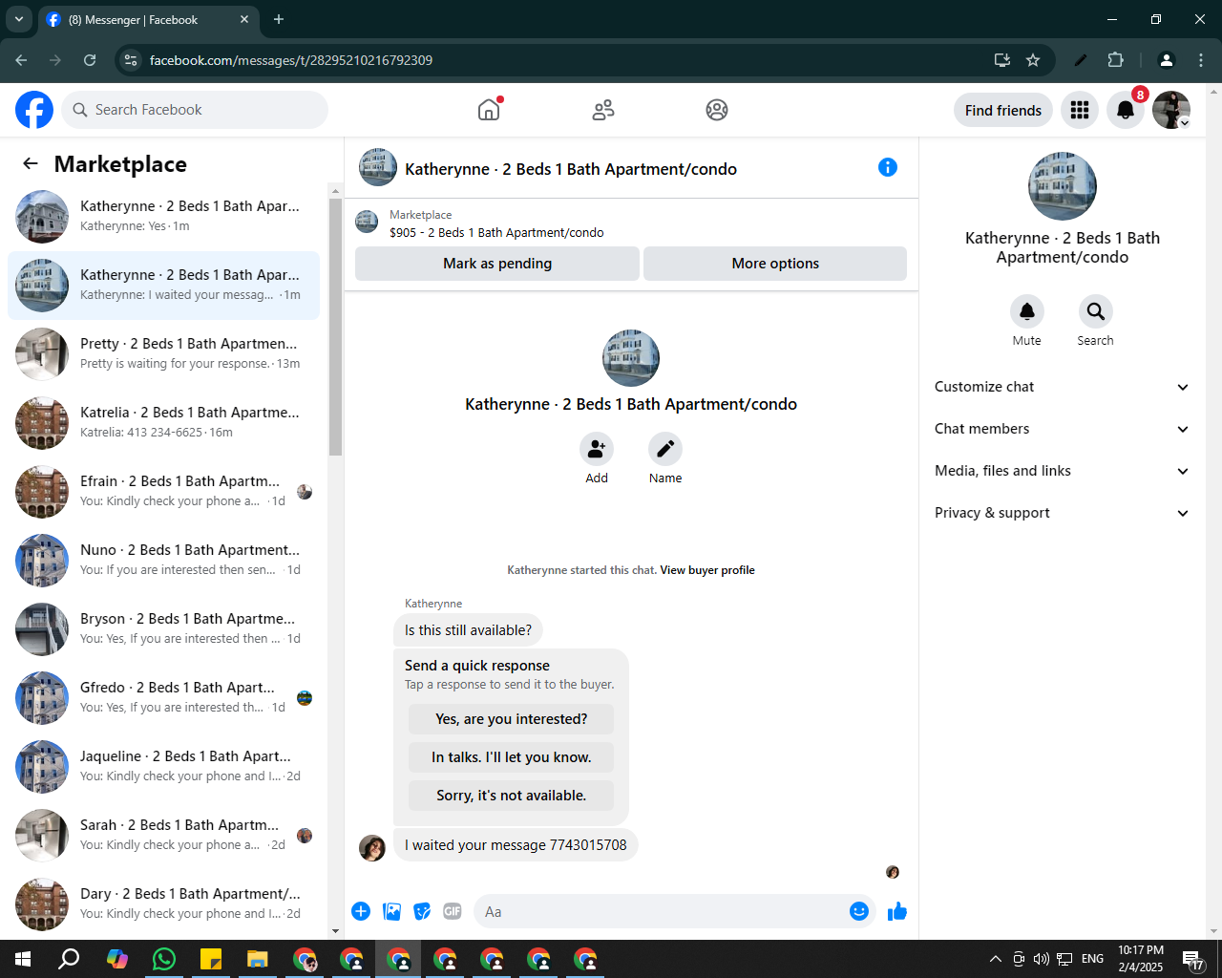Image resolution: width=1222 pixels, height=978 pixels.
Task: Open Nuno 2 Beds 1 Bath conversation
Action: click(163, 561)
